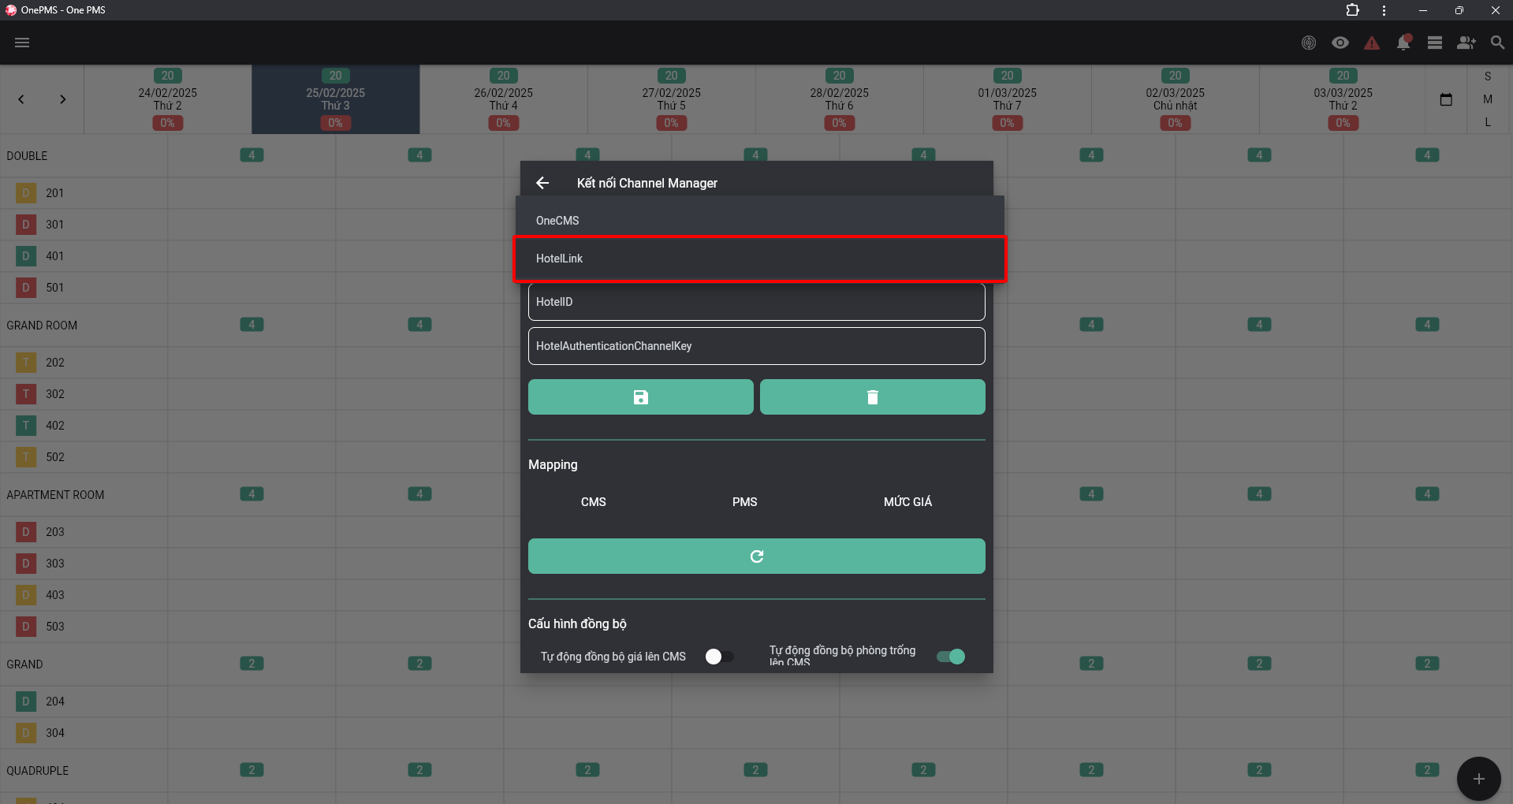Open the title bar three-dot menu

pos(1384,10)
